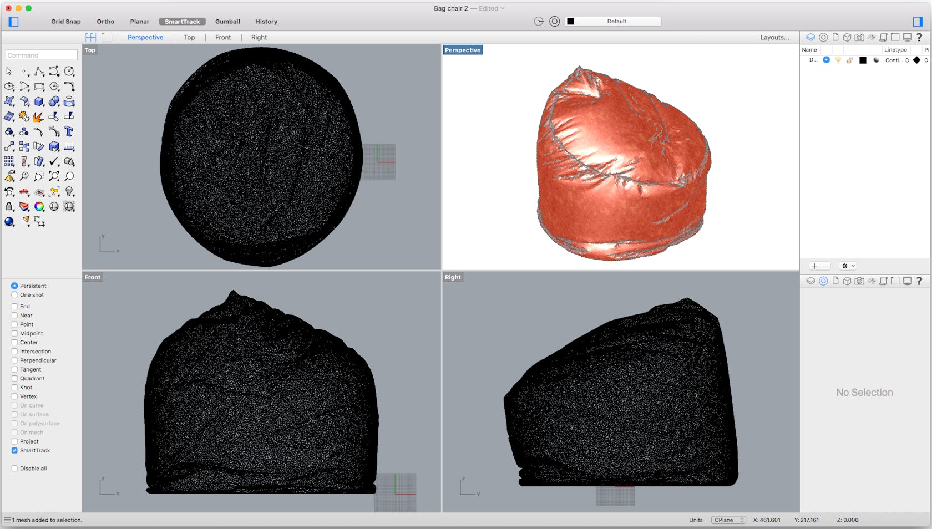Switch to Front viewport tab
The width and height of the screenshot is (932, 529).
[223, 38]
